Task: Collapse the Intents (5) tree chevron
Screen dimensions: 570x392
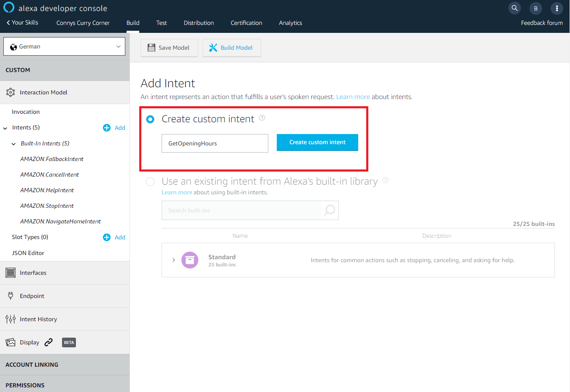Action: (x=5, y=128)
